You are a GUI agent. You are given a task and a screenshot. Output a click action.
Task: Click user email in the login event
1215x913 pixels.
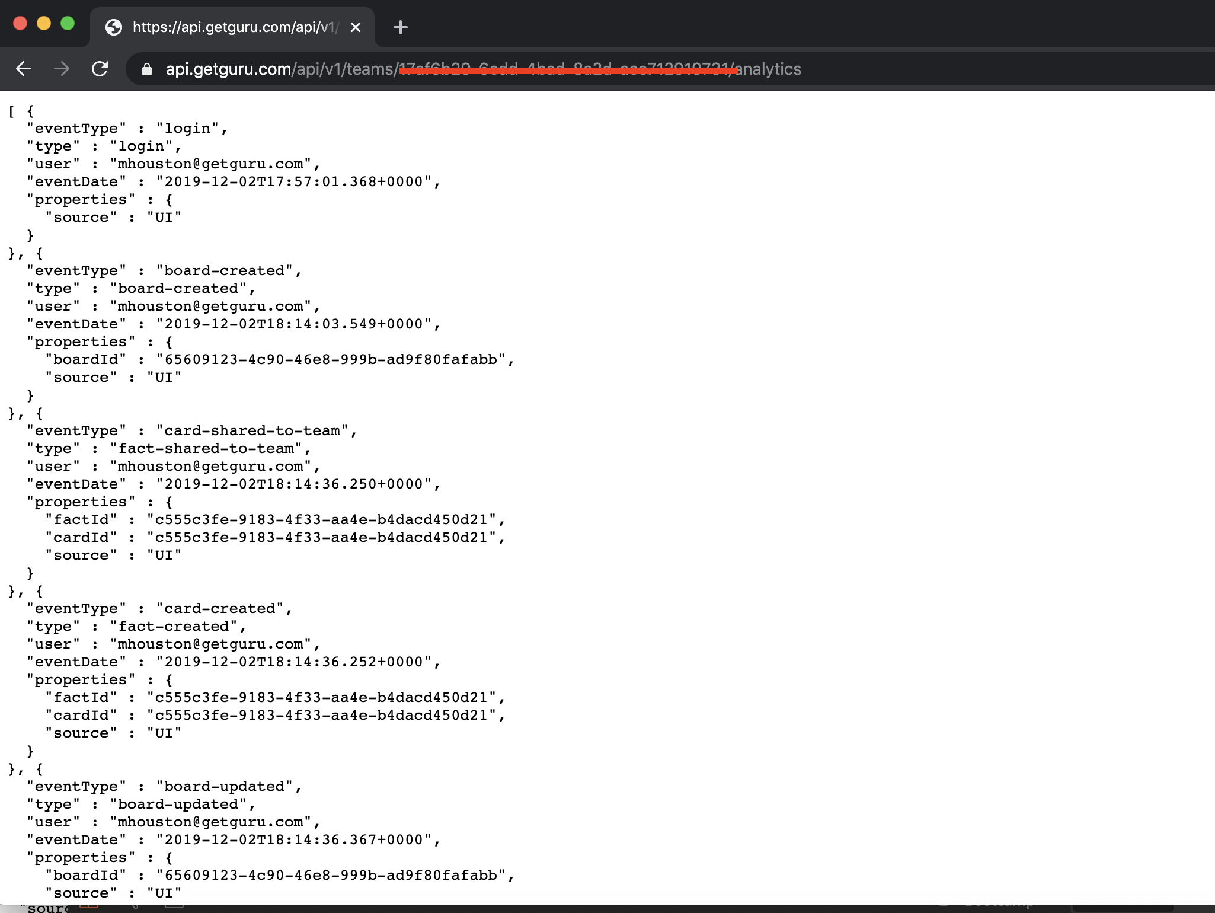point(211,164)
